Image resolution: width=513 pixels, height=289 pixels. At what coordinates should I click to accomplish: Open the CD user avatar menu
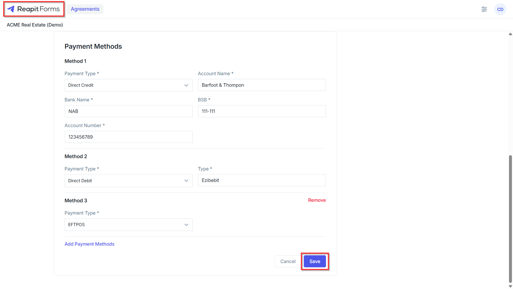500,9
